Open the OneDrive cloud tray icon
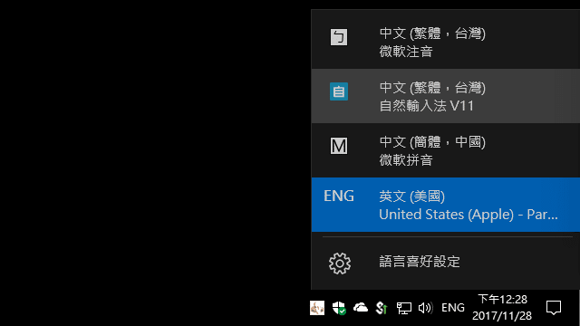The width and height of the screenshot is (580, 326). pos(361,308)
